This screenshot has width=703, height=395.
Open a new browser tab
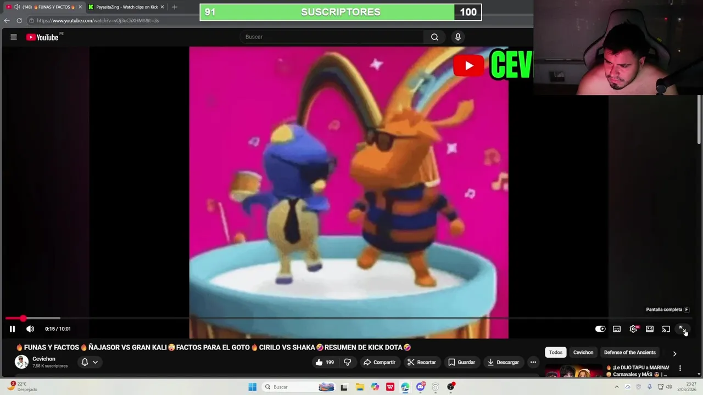pos(175,7)
